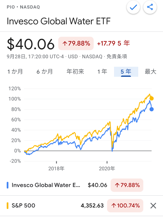This screenshot has width=163, height=217.
Task: Click the blue color marker beside Invesco
Action: point(7,185)
